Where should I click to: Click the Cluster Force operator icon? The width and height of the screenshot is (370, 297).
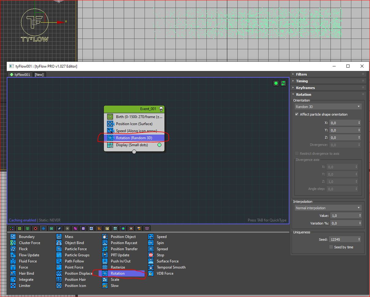click(13, 243)
